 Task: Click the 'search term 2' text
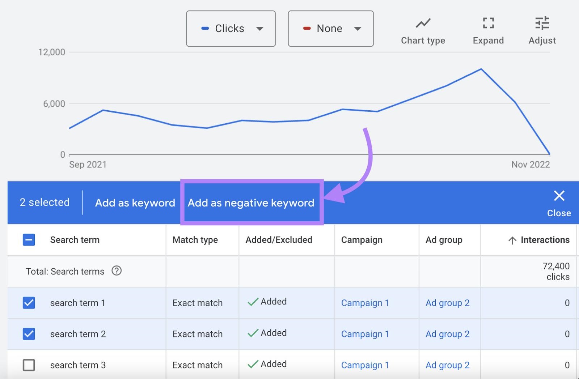click(x=78, y=334)
